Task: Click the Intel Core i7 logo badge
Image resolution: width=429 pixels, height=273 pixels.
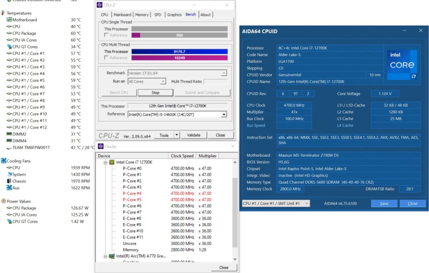Action: 402,65
